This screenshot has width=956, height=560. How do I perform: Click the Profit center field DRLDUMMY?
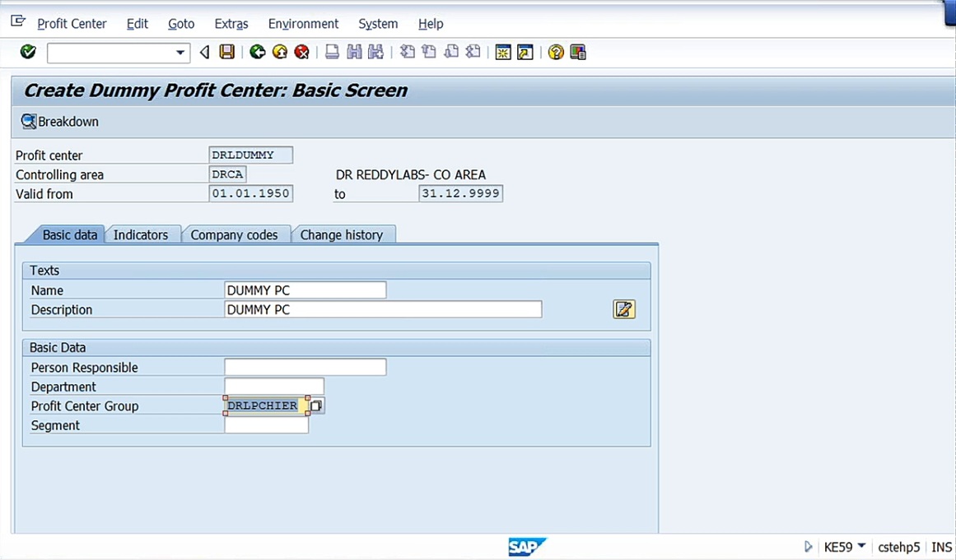point(250,155)
